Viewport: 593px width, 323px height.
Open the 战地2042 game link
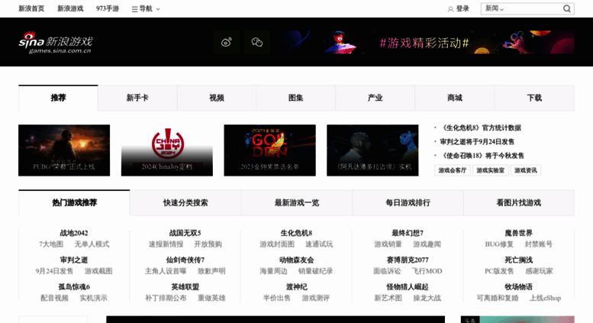click(x=74, y=233)
